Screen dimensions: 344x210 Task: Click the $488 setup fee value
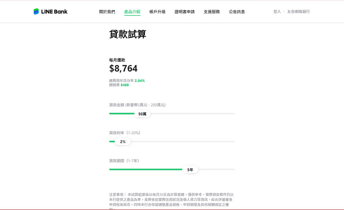pyautogui.click(x=125, y=85)
